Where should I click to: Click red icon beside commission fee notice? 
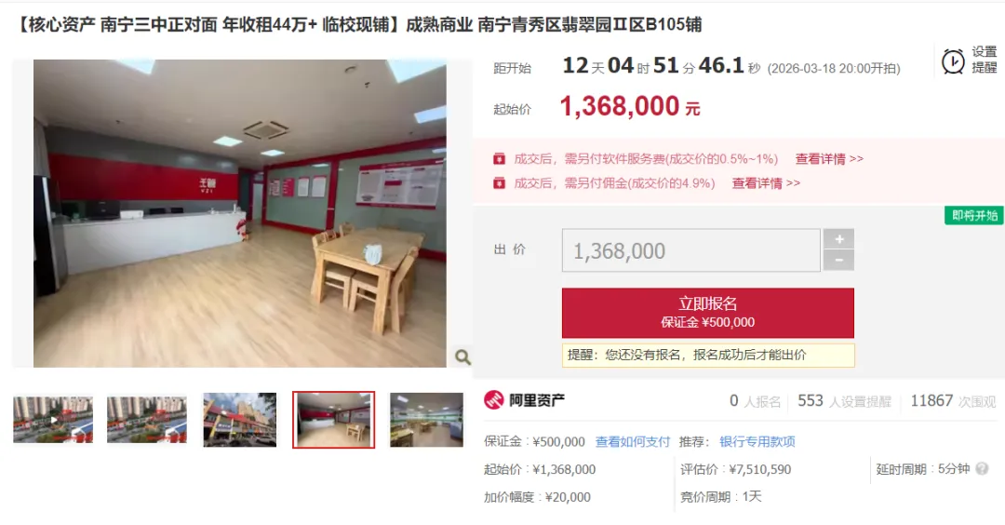tap(499, 183)
